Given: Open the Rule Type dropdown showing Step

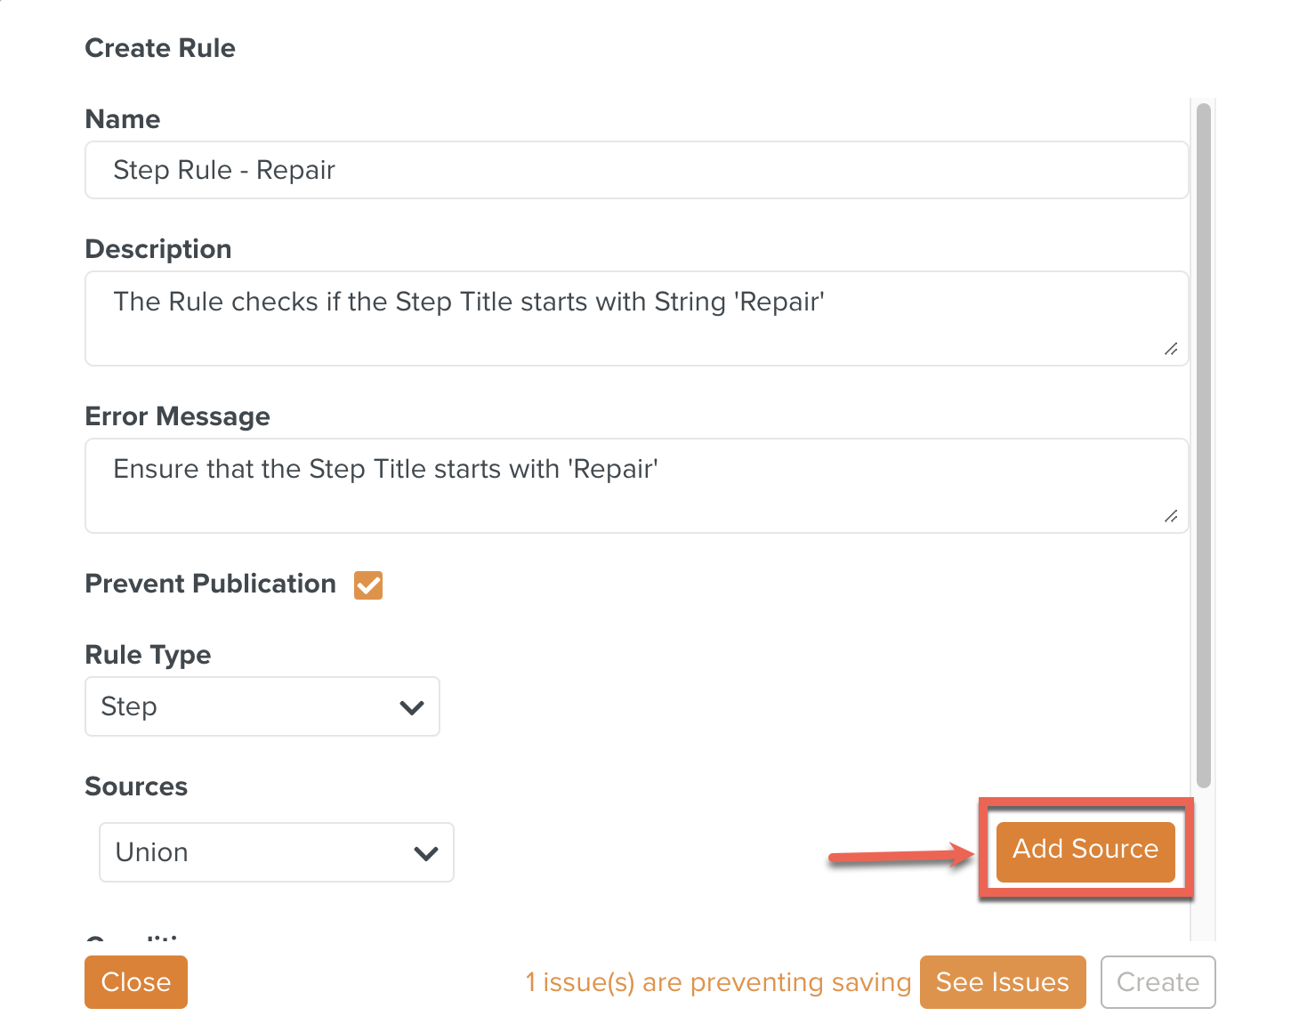Looking at the screenshot, I should 262,706.
